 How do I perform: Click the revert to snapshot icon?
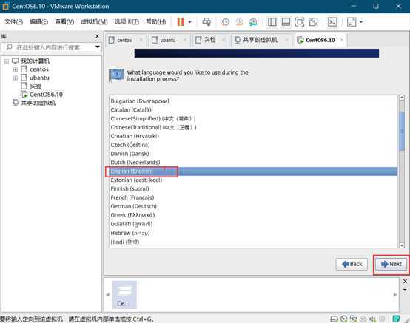pyautogui.click(x=239, y=22)
